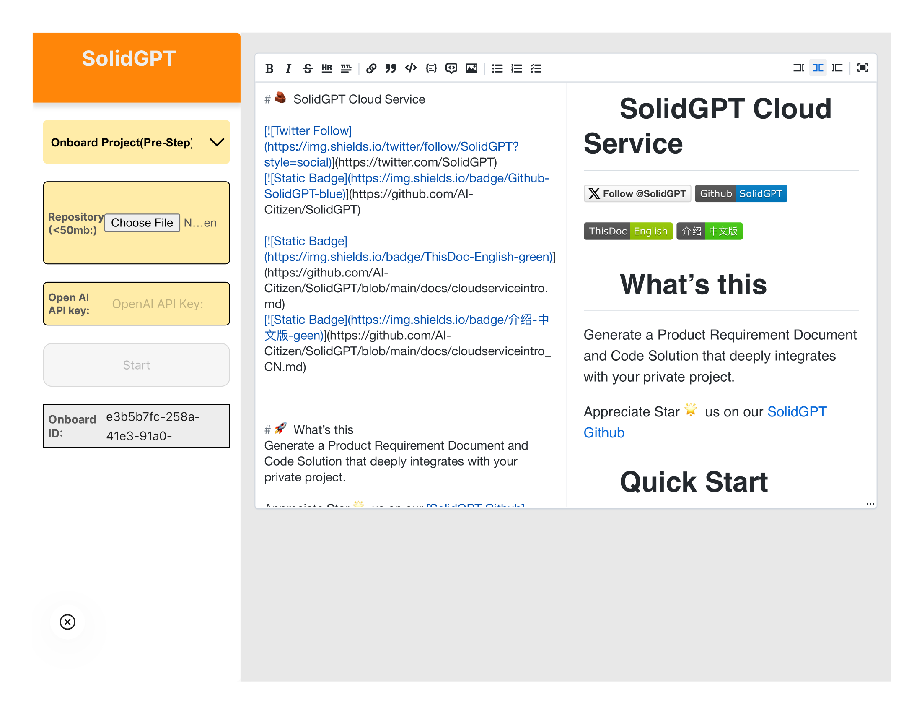Toggle bold formatting in the editor toolbar
Image resolution: width=922 pixels, height=713 pixels.
[x=269, y=68]
